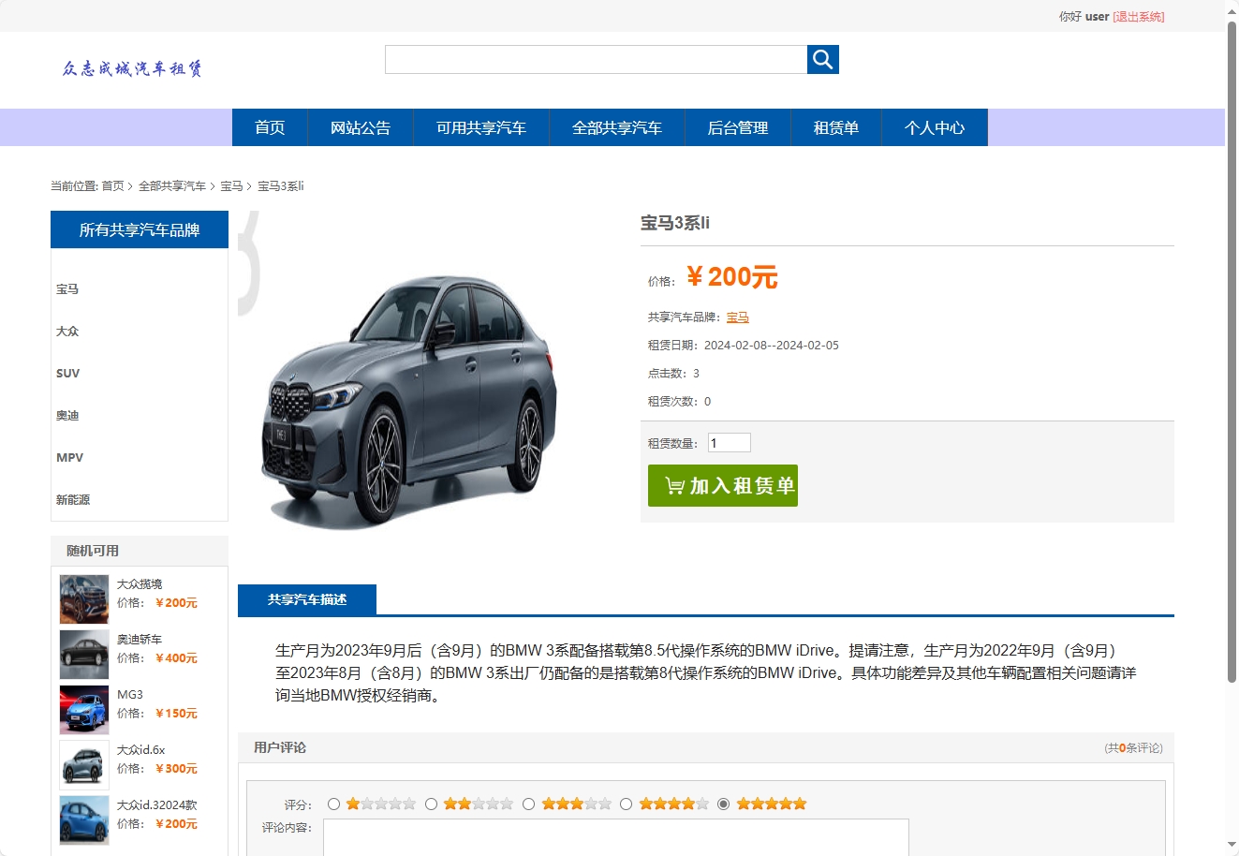The height and width of the screenshot is (856, 1239).
Task: Click the search magnifier icon
Action: point(822,59)
